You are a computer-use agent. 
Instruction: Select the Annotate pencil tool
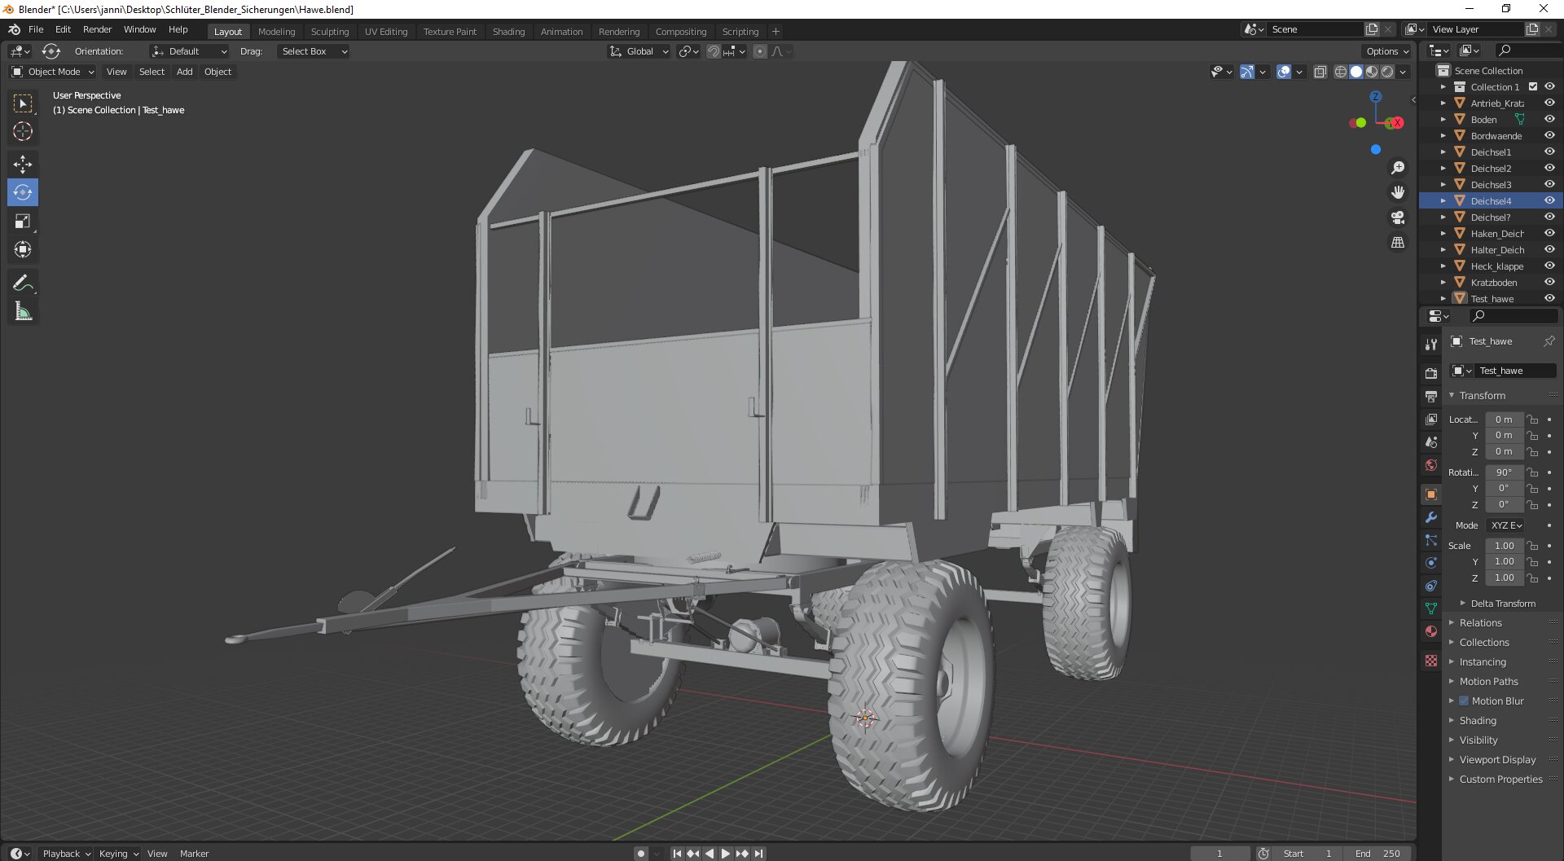click(x=23, y=283)
